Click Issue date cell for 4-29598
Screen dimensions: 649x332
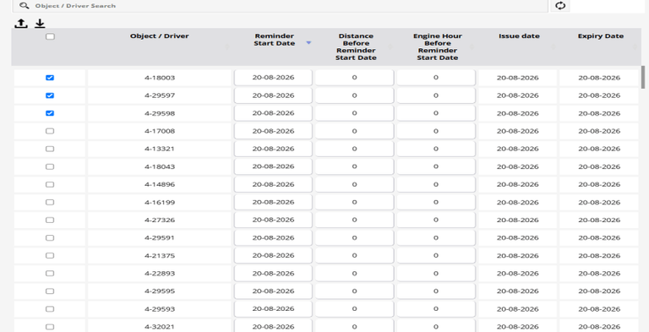[x=518, y=113]
